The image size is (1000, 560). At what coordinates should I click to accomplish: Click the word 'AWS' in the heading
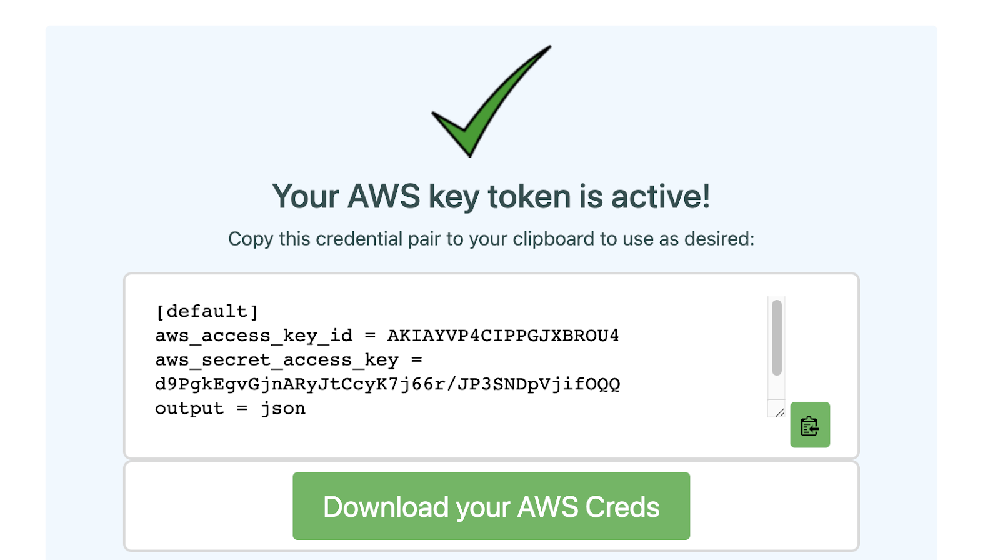point(384,196)
